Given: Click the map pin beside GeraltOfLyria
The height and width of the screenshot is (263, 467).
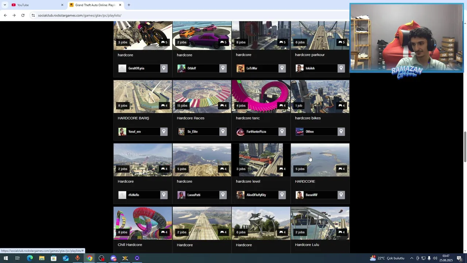Looking at the screenshot, I should [164, 68].
